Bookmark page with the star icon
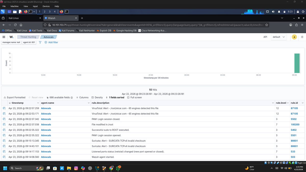 (x=266, y=25)
